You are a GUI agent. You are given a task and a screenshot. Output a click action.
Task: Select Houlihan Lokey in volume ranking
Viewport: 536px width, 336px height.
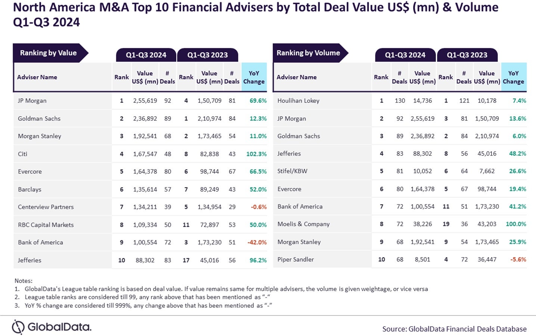(298, 101)
